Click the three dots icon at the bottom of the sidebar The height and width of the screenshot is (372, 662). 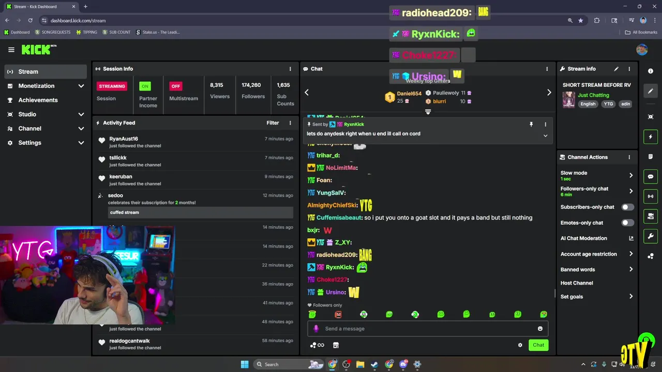coord(651,256)
